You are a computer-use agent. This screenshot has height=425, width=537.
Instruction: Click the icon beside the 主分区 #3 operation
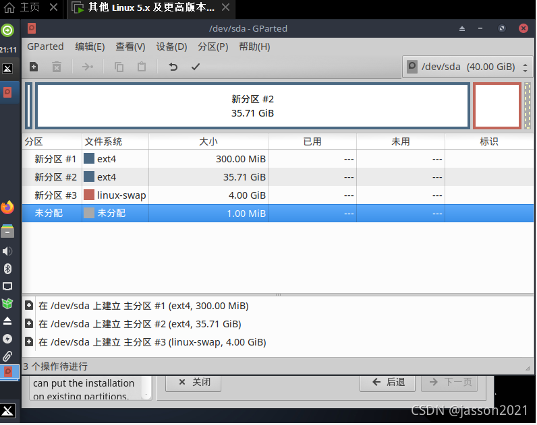(x=29, y=341)
